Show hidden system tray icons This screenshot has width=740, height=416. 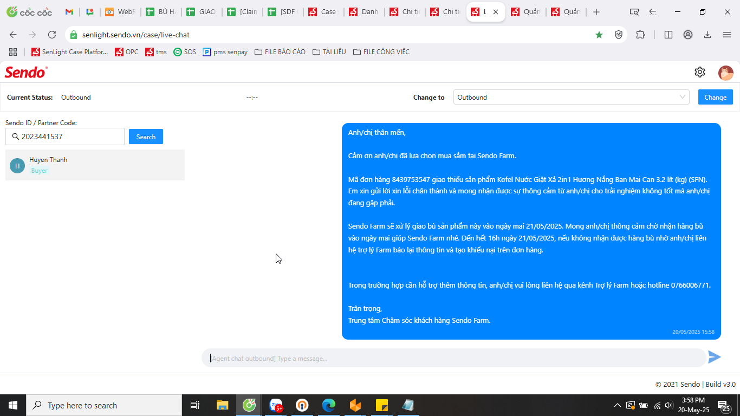[x=617, y=405]
